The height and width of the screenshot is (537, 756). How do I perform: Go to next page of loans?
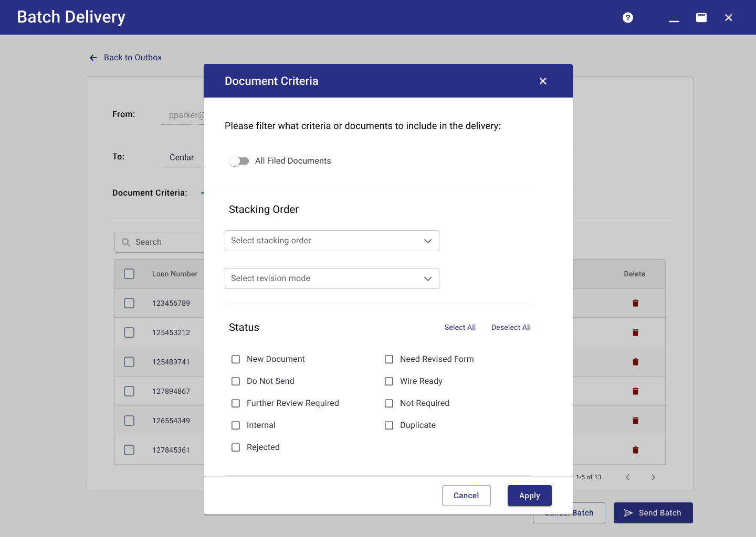[653, 477]
